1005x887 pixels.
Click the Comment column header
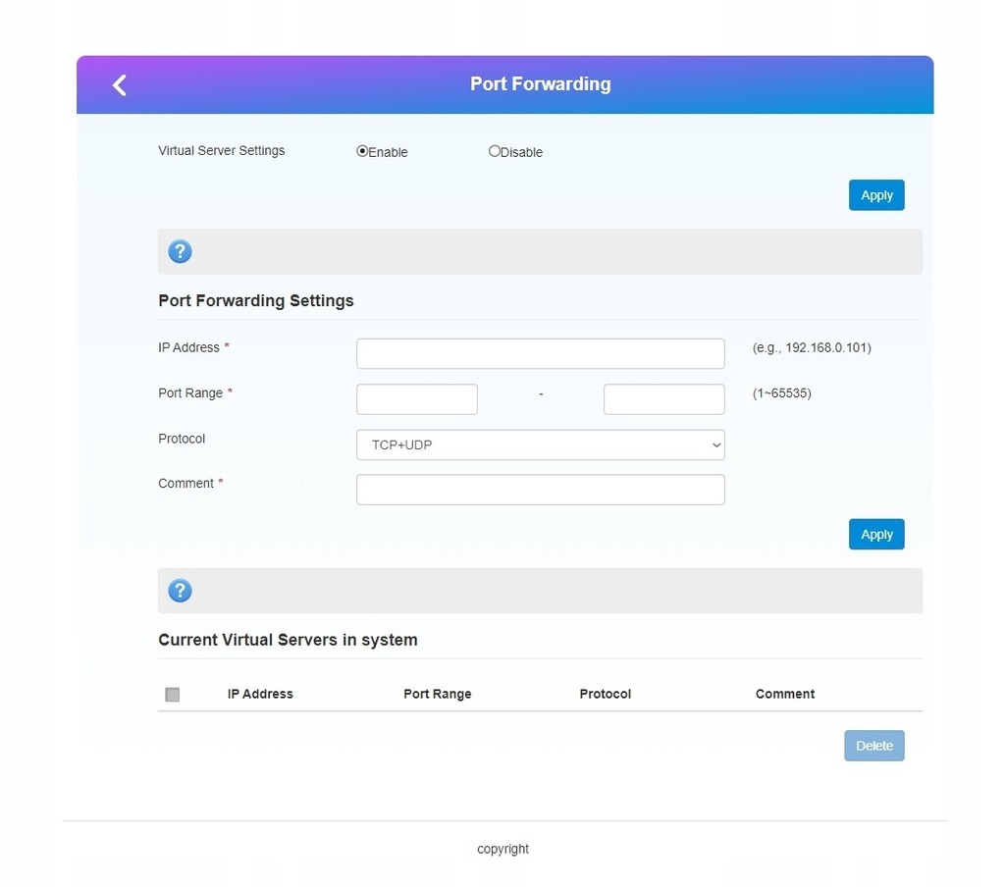(x=784, y=694)
